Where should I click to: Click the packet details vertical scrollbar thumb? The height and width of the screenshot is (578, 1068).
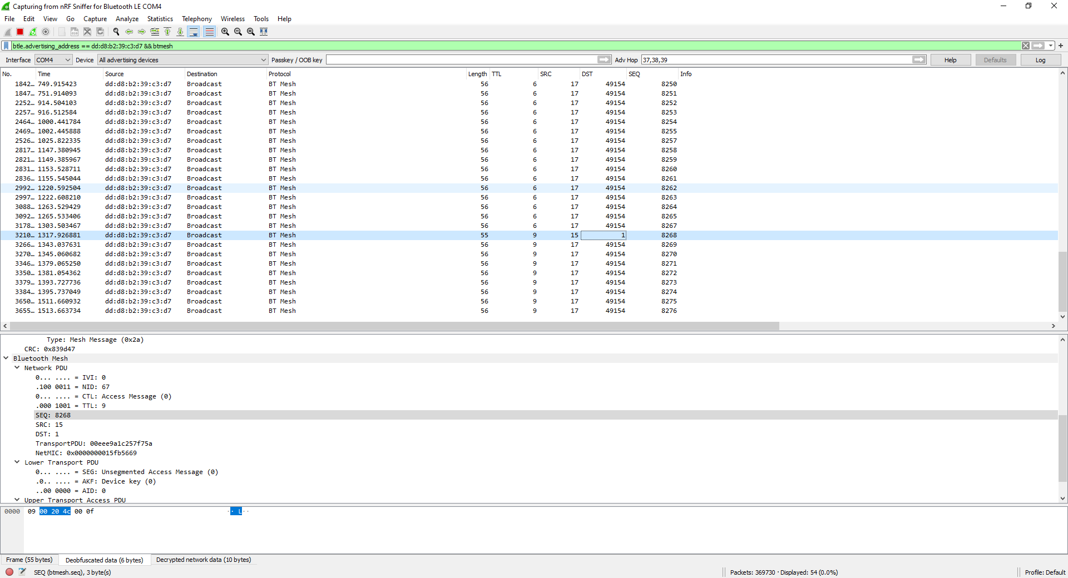pyautogui.click(x=1062, y=448)
